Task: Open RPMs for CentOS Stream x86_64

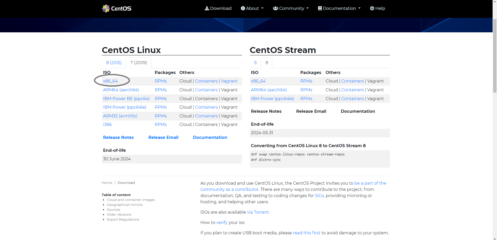Action: pos(306,81)
